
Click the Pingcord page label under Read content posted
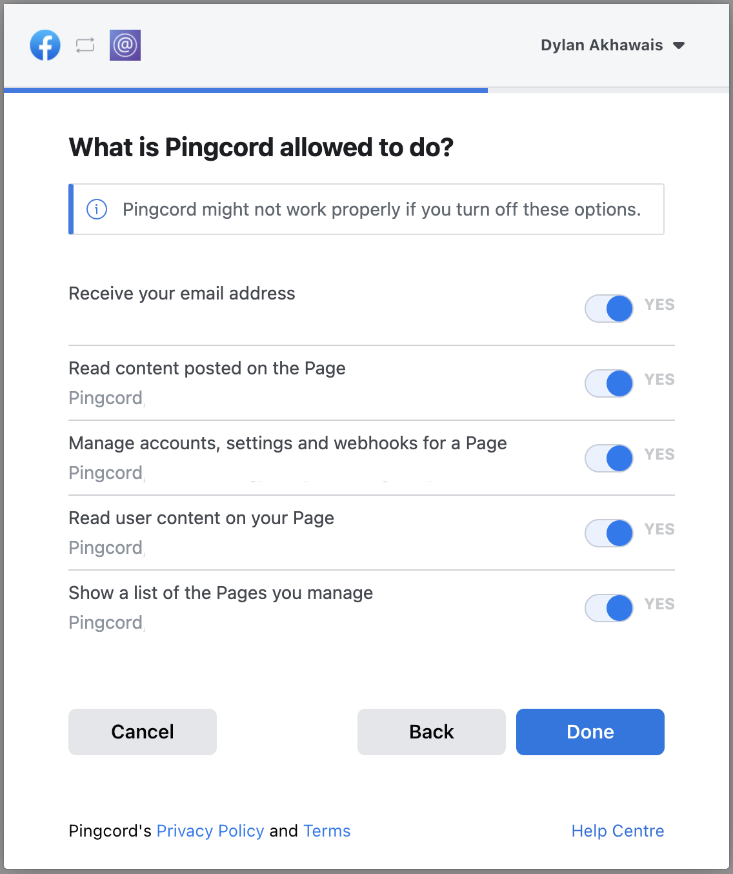click(x=106, y=398)
